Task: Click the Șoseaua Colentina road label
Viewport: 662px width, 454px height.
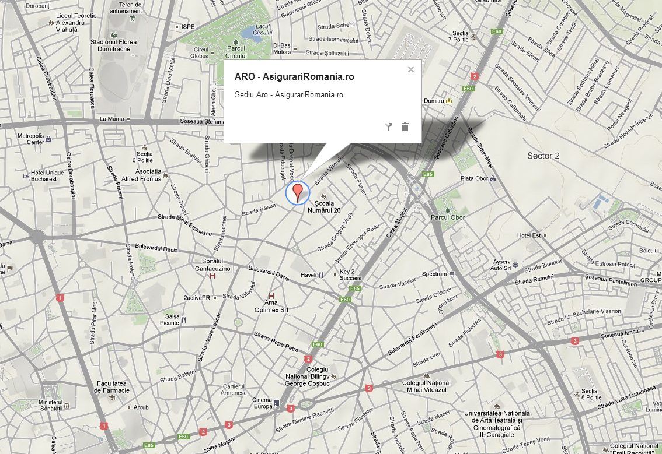Action: point(446,137)
